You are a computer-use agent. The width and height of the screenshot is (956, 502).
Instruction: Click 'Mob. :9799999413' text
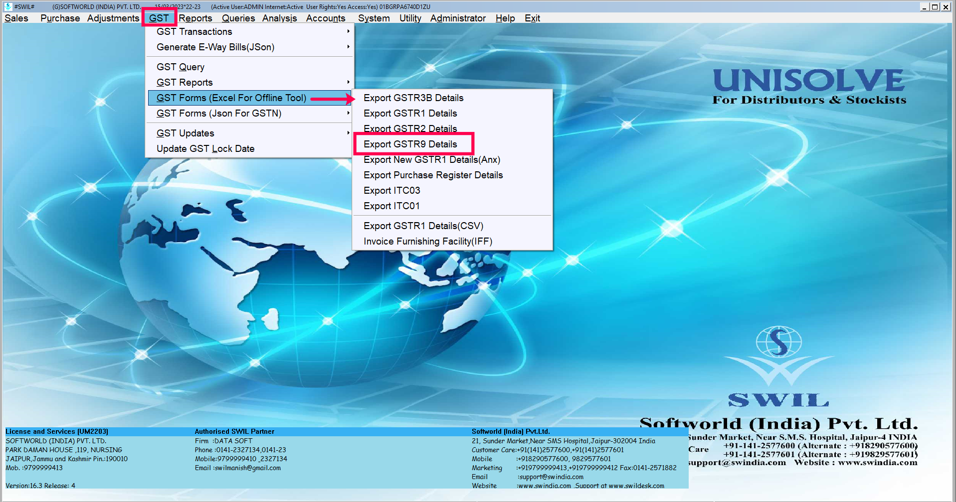(x=34, y=468)
